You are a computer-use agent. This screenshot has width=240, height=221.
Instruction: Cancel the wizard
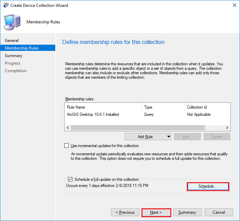[219, 212]
